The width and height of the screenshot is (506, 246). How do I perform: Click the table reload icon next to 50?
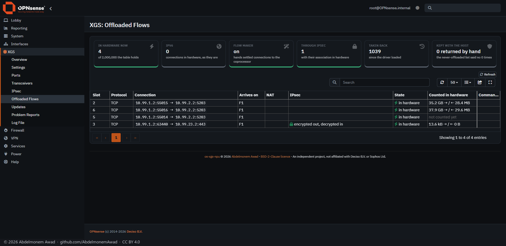point(442,82)
